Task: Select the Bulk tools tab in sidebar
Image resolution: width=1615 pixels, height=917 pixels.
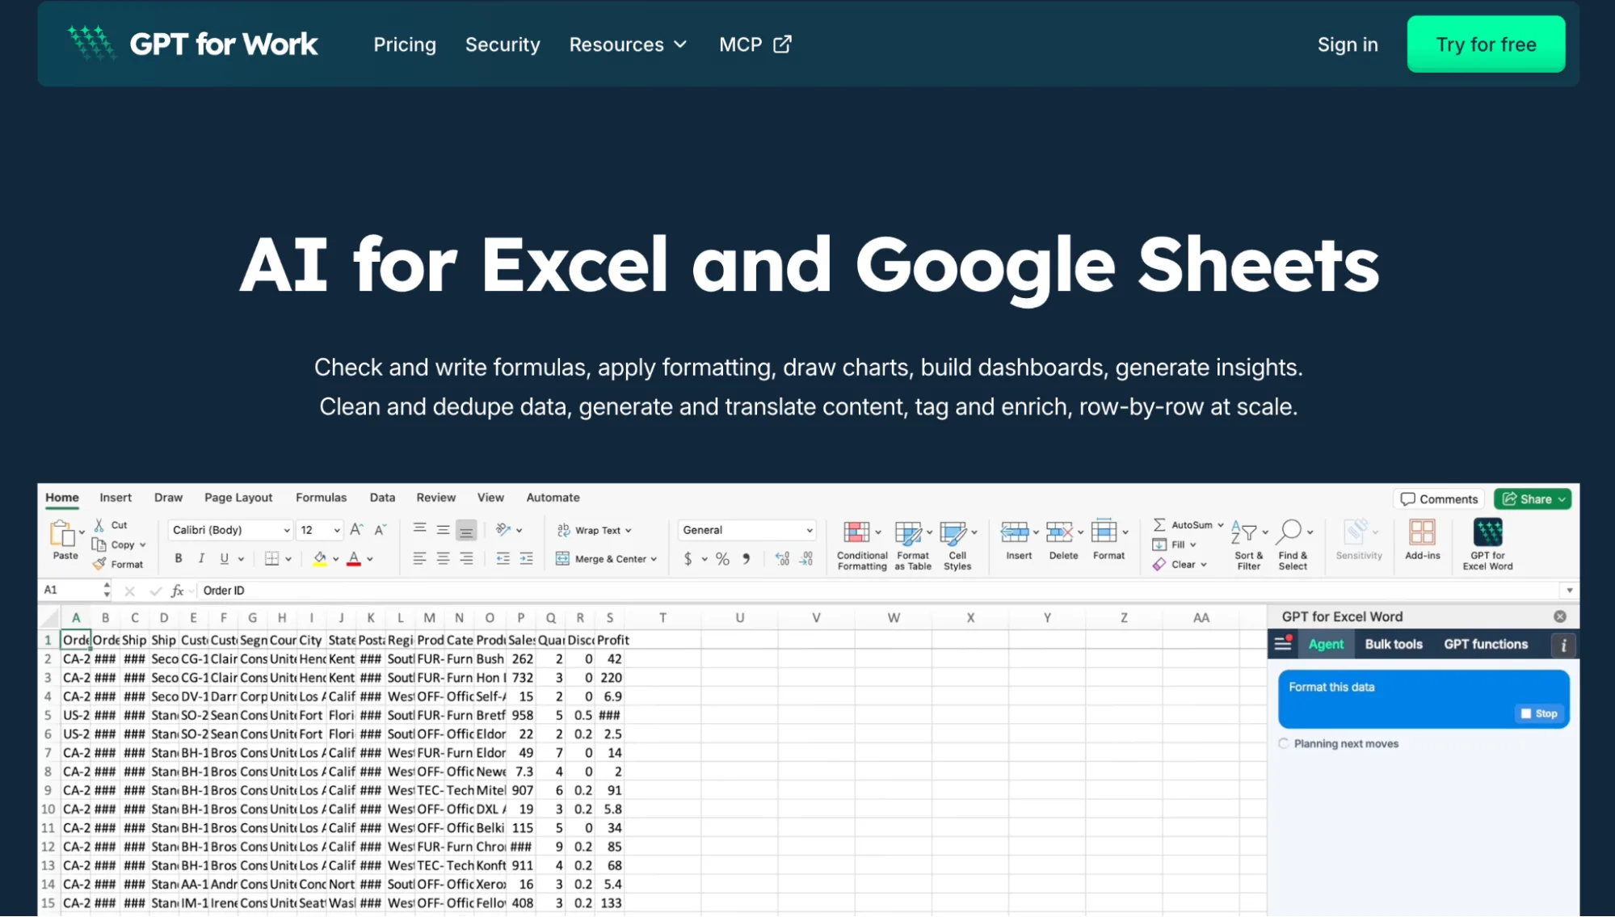Action: tap(1394, 644)
